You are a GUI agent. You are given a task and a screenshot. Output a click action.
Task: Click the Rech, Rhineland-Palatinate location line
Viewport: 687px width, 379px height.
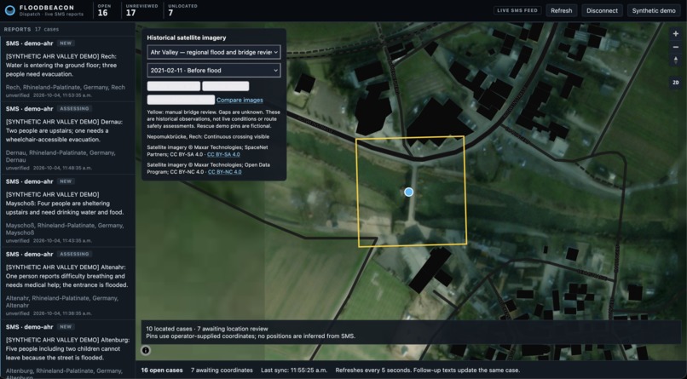66,87
